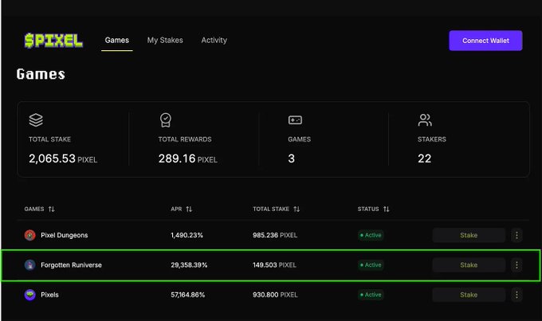Viewport: 542px width, 321px height.
Task: Click the Forgotten Runiverse game icon
Action: (x=29, y=265)
